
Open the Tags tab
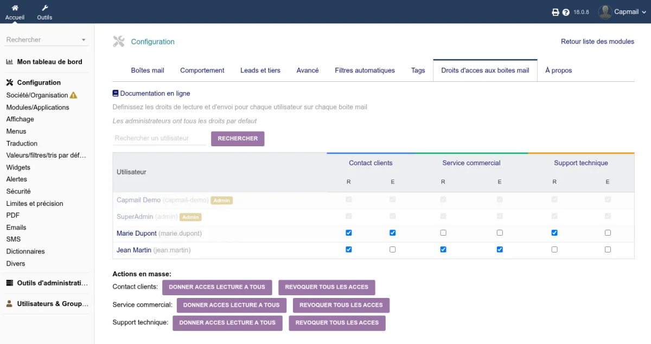pos(418,70)
